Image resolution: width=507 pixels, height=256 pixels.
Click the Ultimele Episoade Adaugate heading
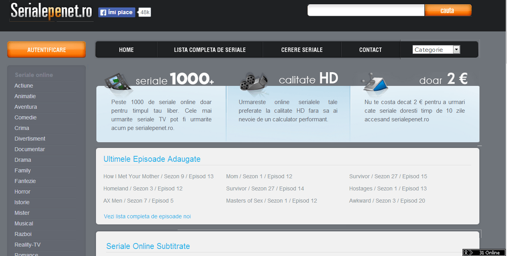tap(152, 159)
